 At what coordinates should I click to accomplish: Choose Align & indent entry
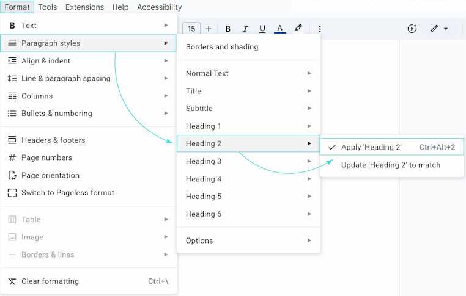[89, 61]
